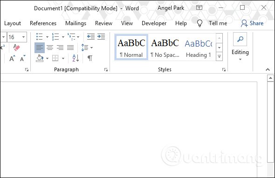The width and height of the screenshot is (275, 178).
Task: Apply the Heading 1 style
Action: tap(199, 47)
